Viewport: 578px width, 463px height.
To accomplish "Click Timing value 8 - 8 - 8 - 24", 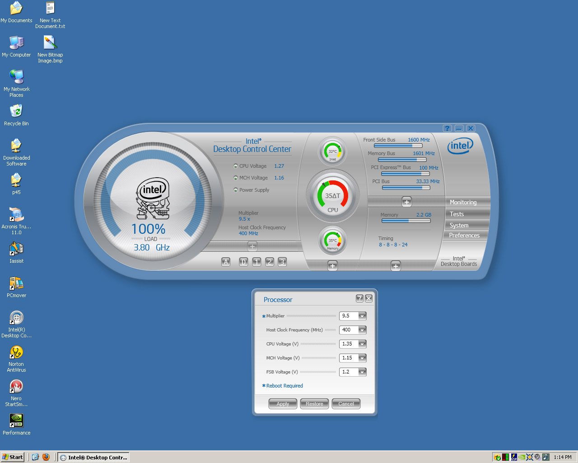I will 393,245.
